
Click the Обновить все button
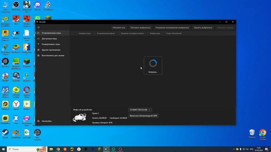pyautogui.click(x=119, y=27)
